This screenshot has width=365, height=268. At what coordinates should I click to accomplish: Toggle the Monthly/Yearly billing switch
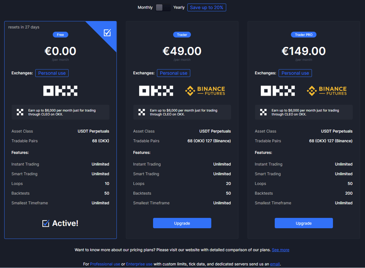(163, 7)
